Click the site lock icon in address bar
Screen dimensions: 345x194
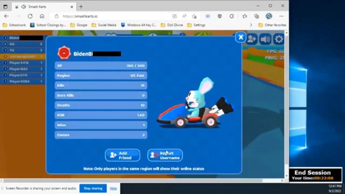coord(56,16)
